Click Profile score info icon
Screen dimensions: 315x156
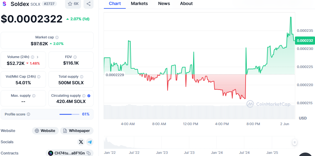pos(28,114)
